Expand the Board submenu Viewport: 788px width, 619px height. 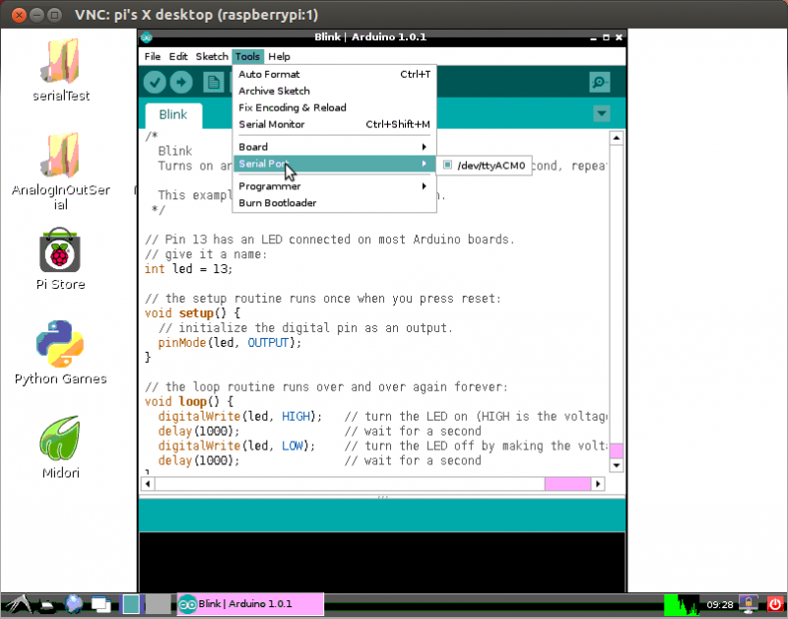pos(334,147)
